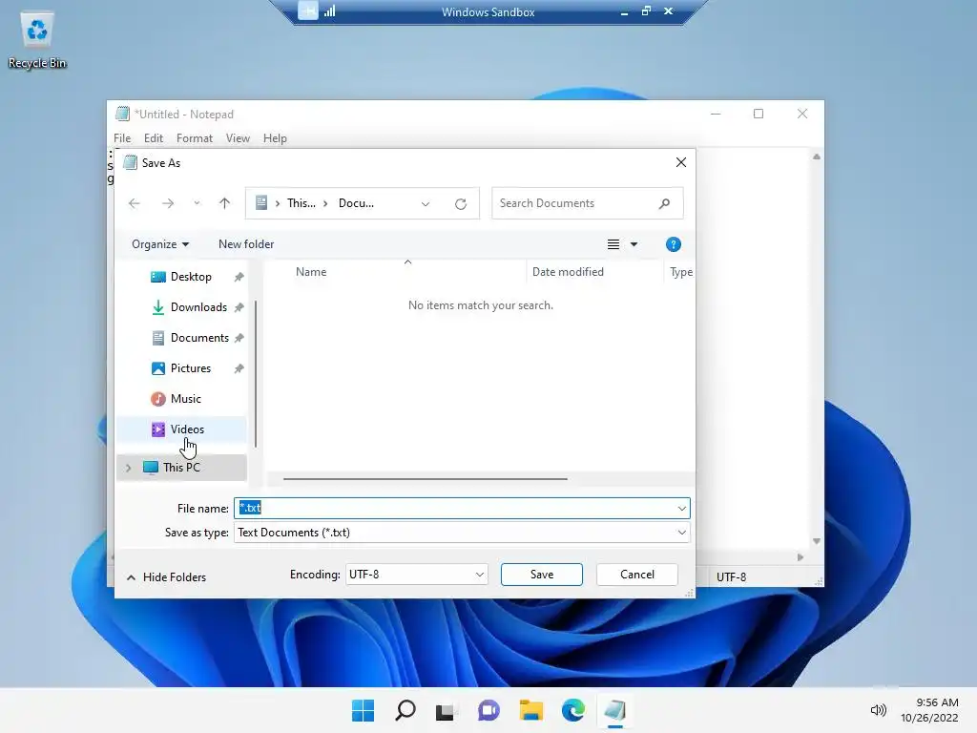Click the magnifier icon in Search Documents box
Image resolution: width=977 pixels, height=733 pixels.
(x=664, y=203)
